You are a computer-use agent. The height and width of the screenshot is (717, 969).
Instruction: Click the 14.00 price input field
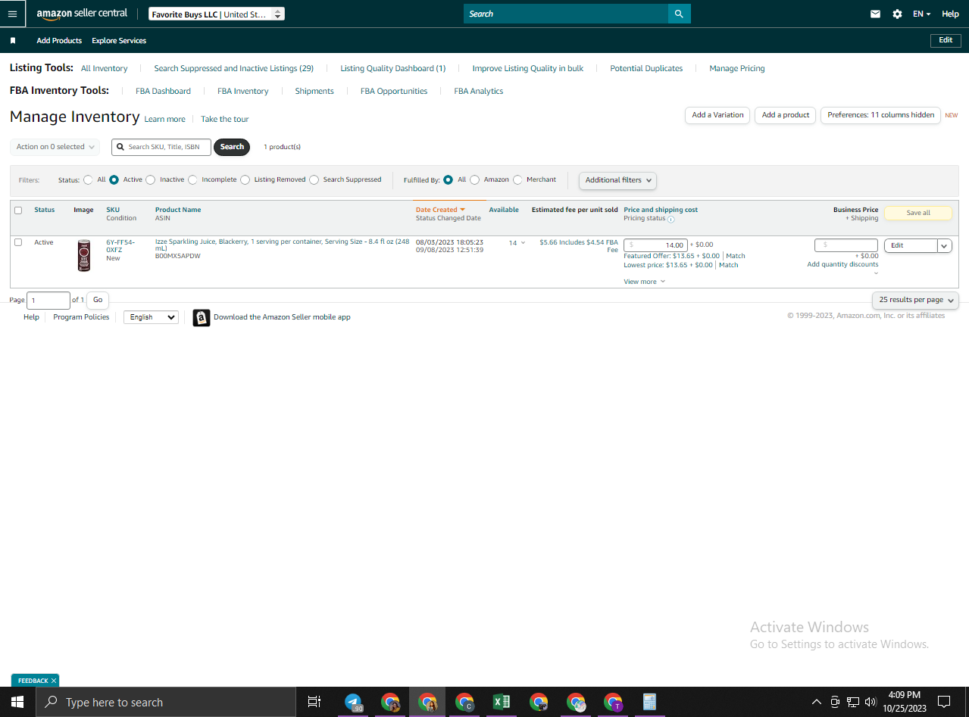click(x=656, y=245)
